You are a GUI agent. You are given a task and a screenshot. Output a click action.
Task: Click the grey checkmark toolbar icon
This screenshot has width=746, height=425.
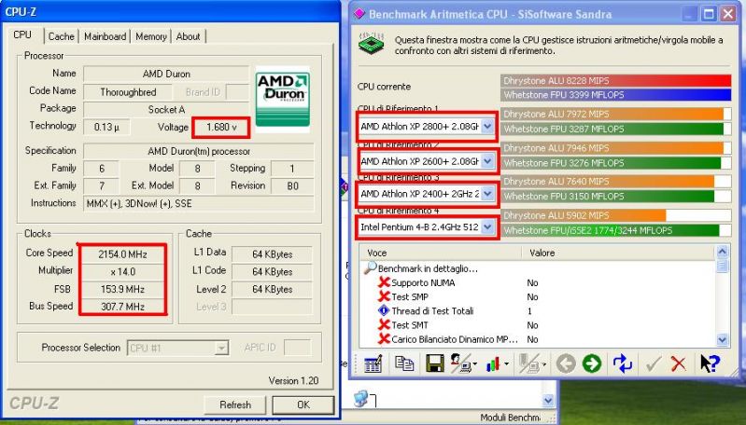[x=654, y=364]
